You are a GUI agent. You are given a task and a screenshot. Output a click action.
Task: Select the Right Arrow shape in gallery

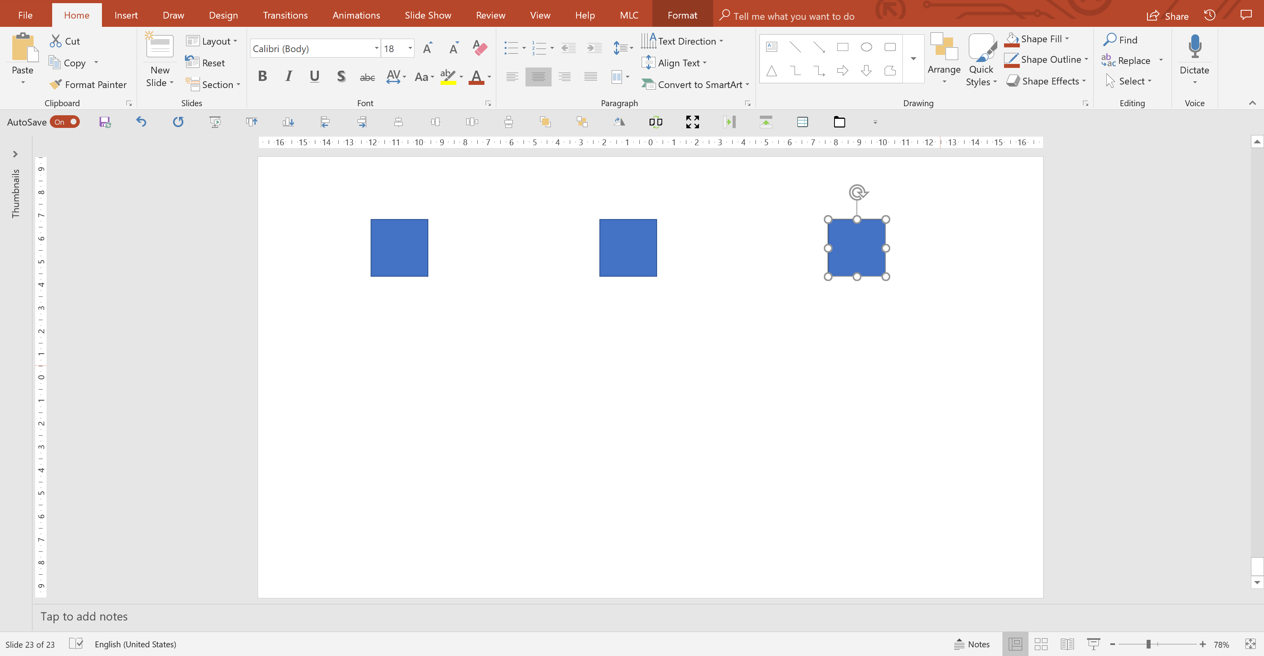(842, 71)
